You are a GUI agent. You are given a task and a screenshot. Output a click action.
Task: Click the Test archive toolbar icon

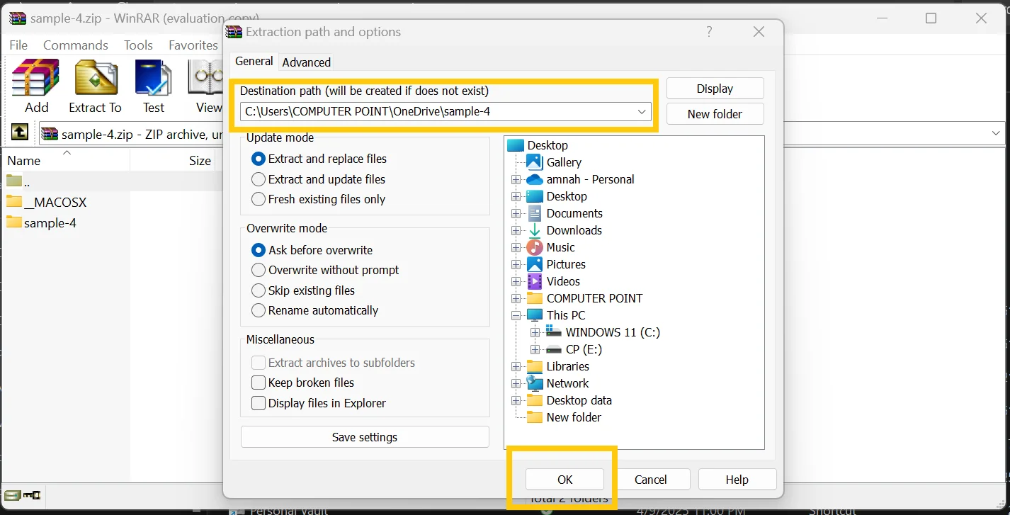coord(153,86)
